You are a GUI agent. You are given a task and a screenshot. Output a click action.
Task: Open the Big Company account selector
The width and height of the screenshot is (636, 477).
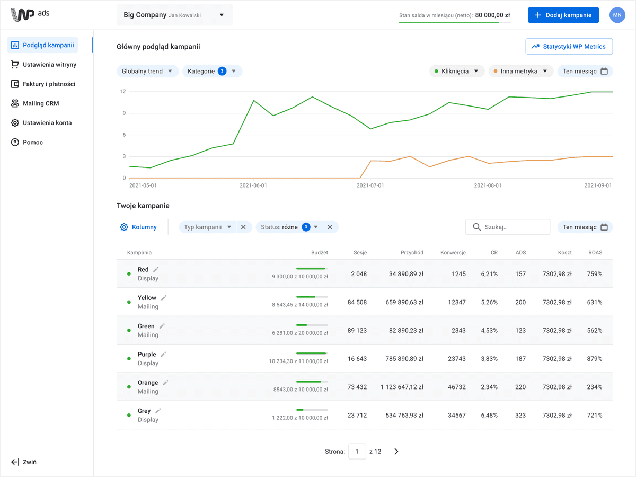(175, 15)
